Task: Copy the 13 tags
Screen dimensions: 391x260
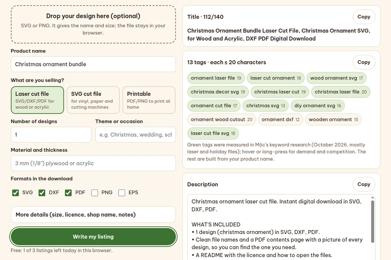Action: coord(364,62)
